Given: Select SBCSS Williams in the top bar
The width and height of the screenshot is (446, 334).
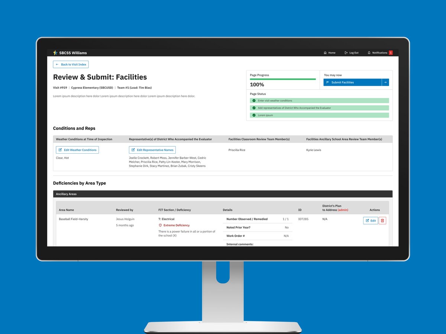Looking at the screenshot, I should tap(73, 53).
